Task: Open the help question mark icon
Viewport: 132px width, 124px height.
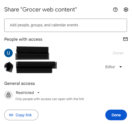Action: (x=115, y=10)
